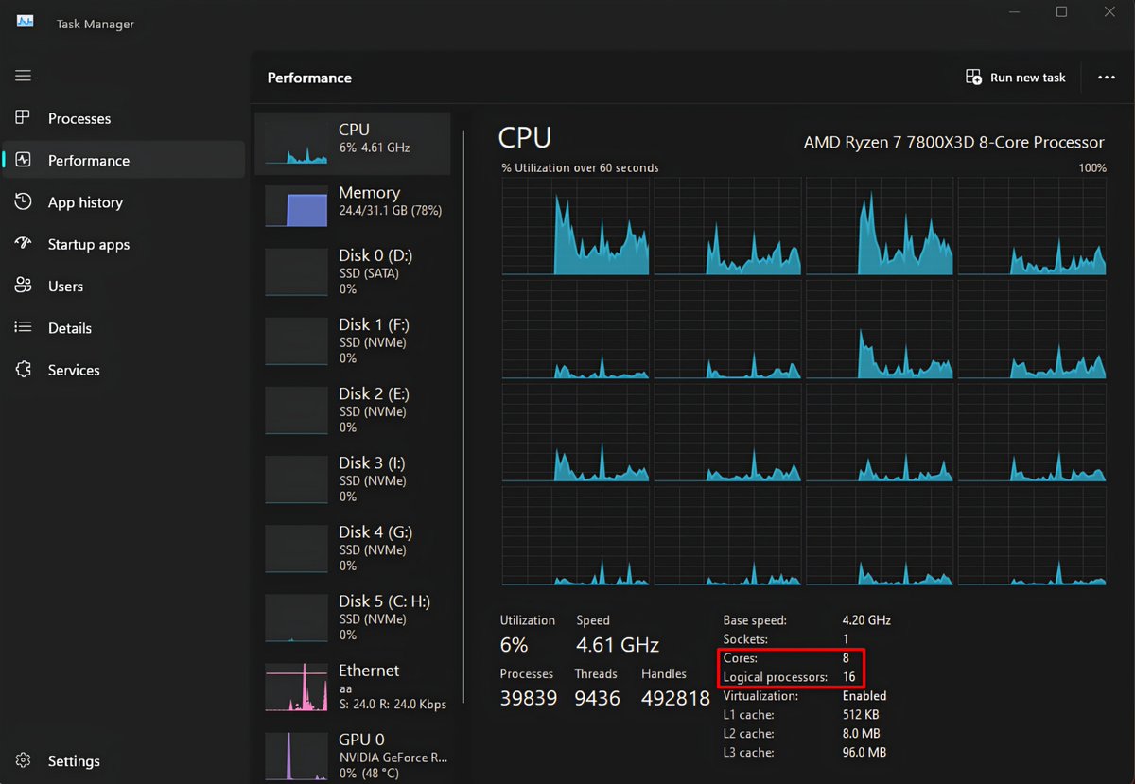Switch to Startup apps page label
Screen dimensions: 1135x784
coord(89,244)
